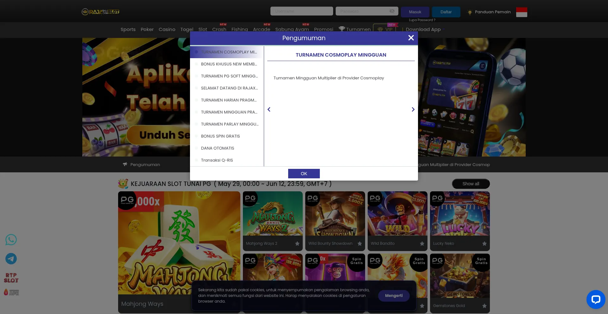The width and height of the screenshot is (608, 314).
Task: Open the Crash menu
Action: [219, 29]
